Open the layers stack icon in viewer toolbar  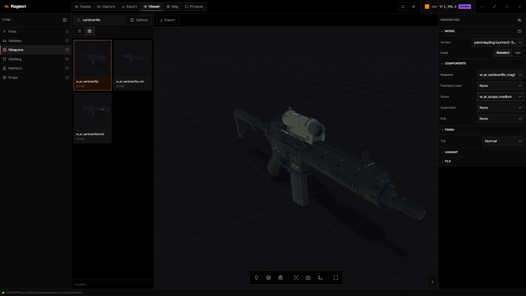click(268, 278)
